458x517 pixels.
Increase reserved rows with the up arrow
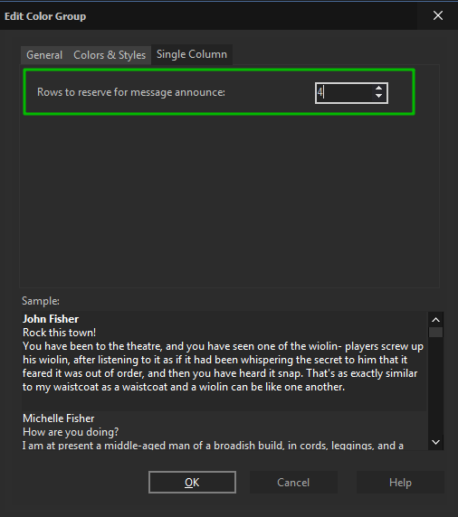pyautogui.click(x=378, y=89)
